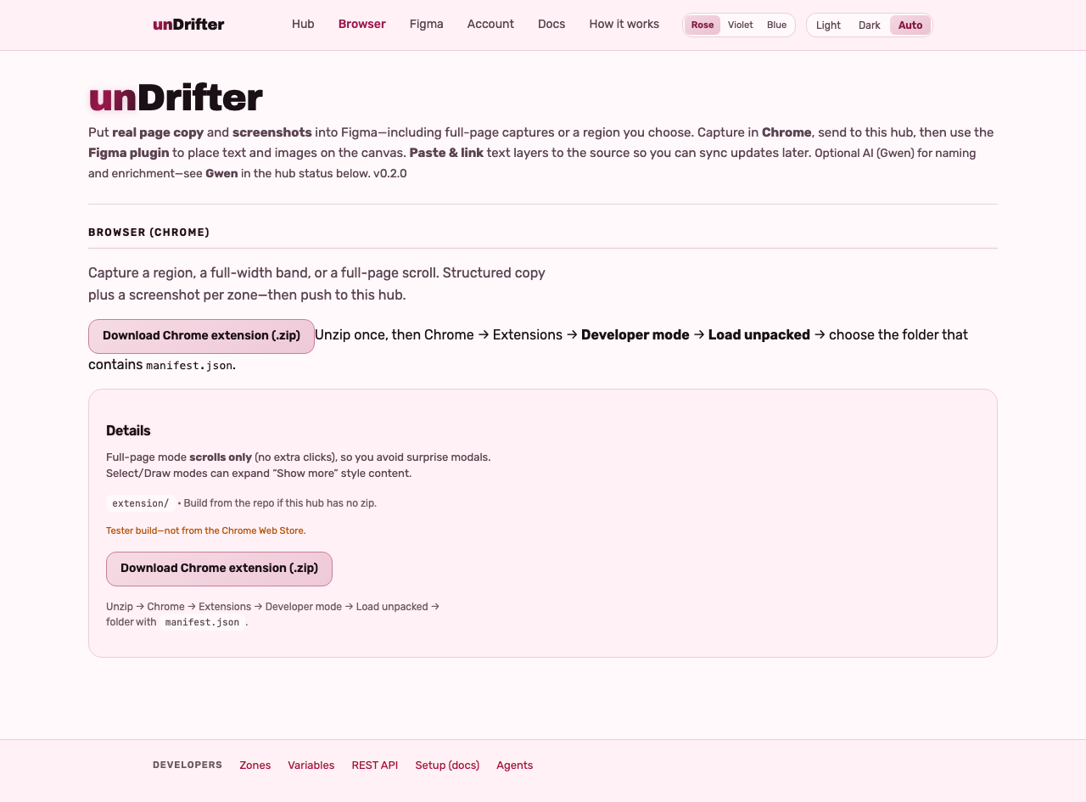Open the Setup (docs) footer link
Image resolution: width=1086 pixels, height=802 pixels.
click(x=447, y=766)
